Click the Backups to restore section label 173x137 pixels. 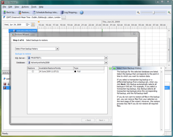coord(23,54)
